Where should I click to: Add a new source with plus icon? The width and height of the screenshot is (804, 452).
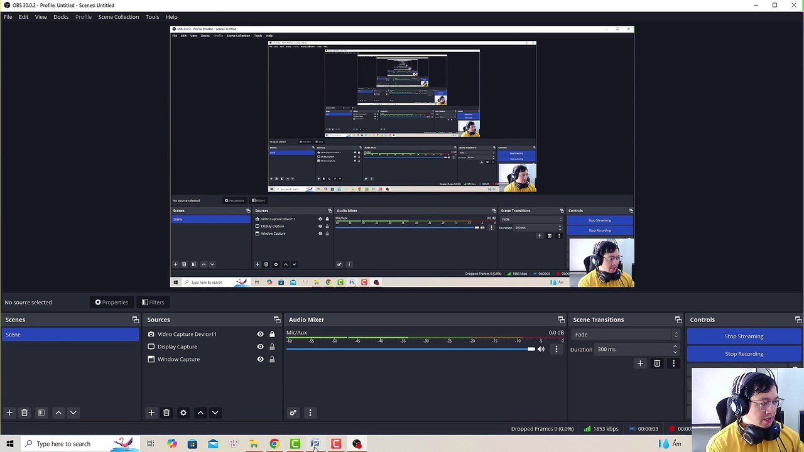pos(151,412)
